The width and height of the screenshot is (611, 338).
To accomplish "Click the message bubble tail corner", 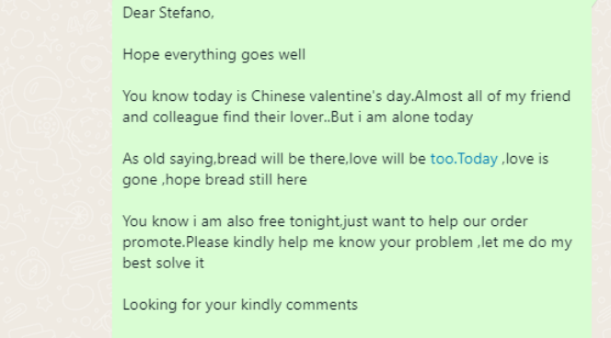I will [594, 3].
